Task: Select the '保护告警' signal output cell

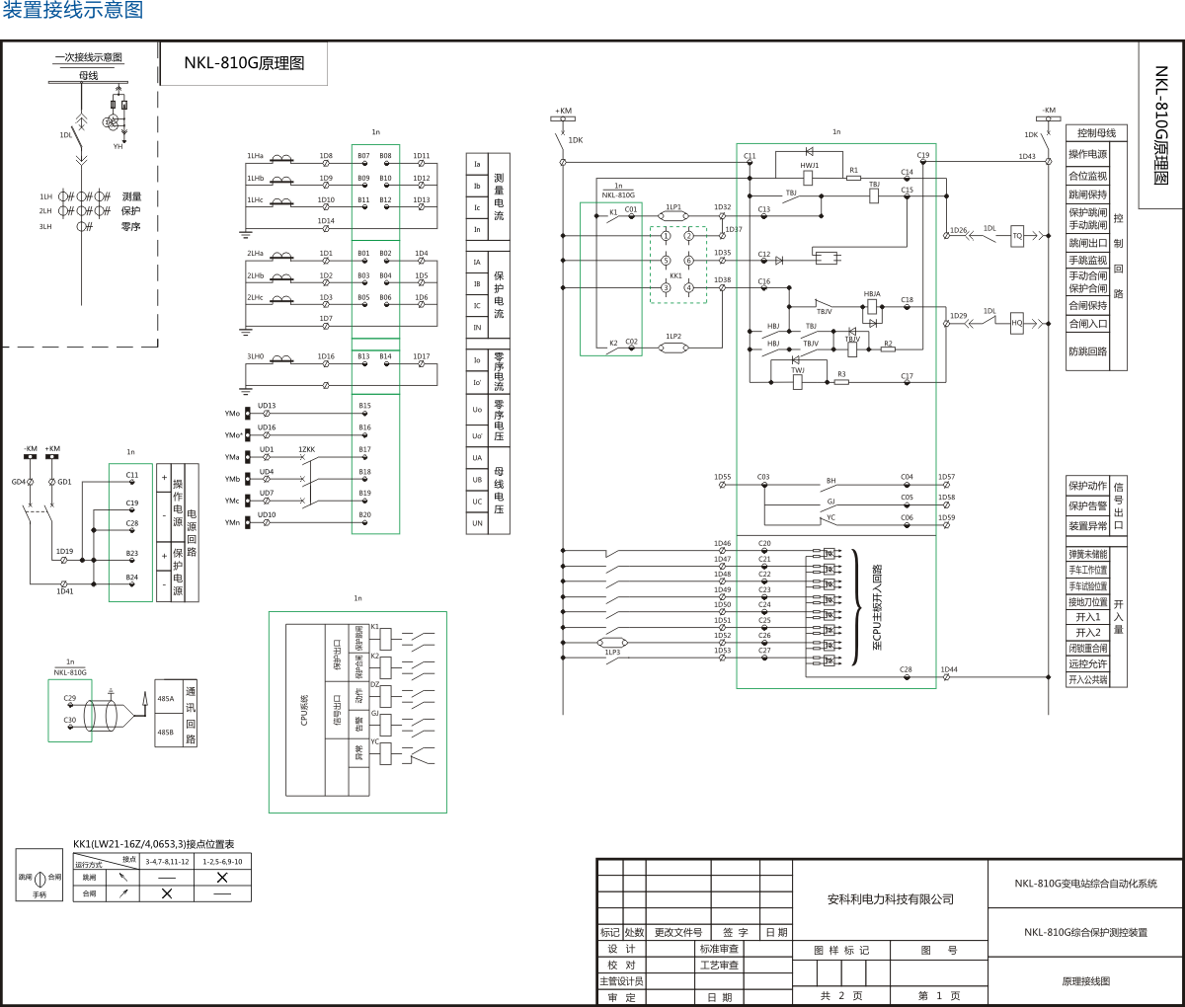Action: click(1088, 505)
